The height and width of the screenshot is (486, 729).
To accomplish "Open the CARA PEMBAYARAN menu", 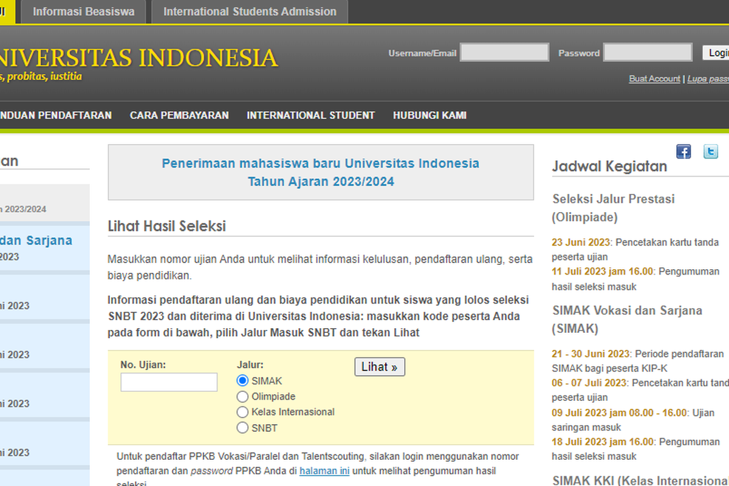I will coord(179,115).
